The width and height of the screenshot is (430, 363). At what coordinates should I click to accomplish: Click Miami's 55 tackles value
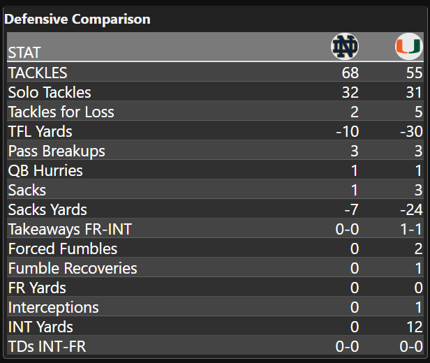pos(413,73)
